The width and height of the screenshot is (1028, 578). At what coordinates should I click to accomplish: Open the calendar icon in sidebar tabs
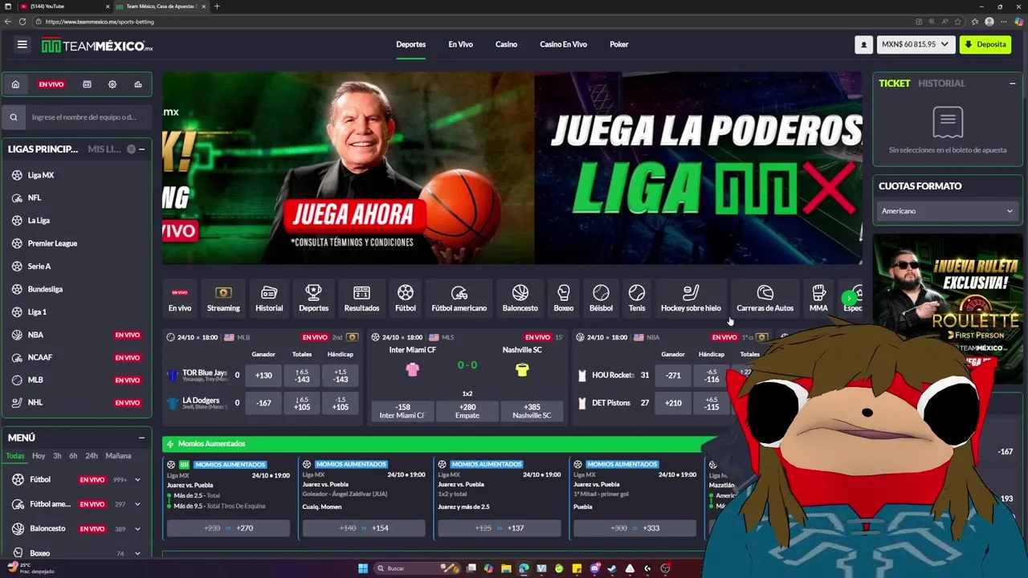[87, 84]
